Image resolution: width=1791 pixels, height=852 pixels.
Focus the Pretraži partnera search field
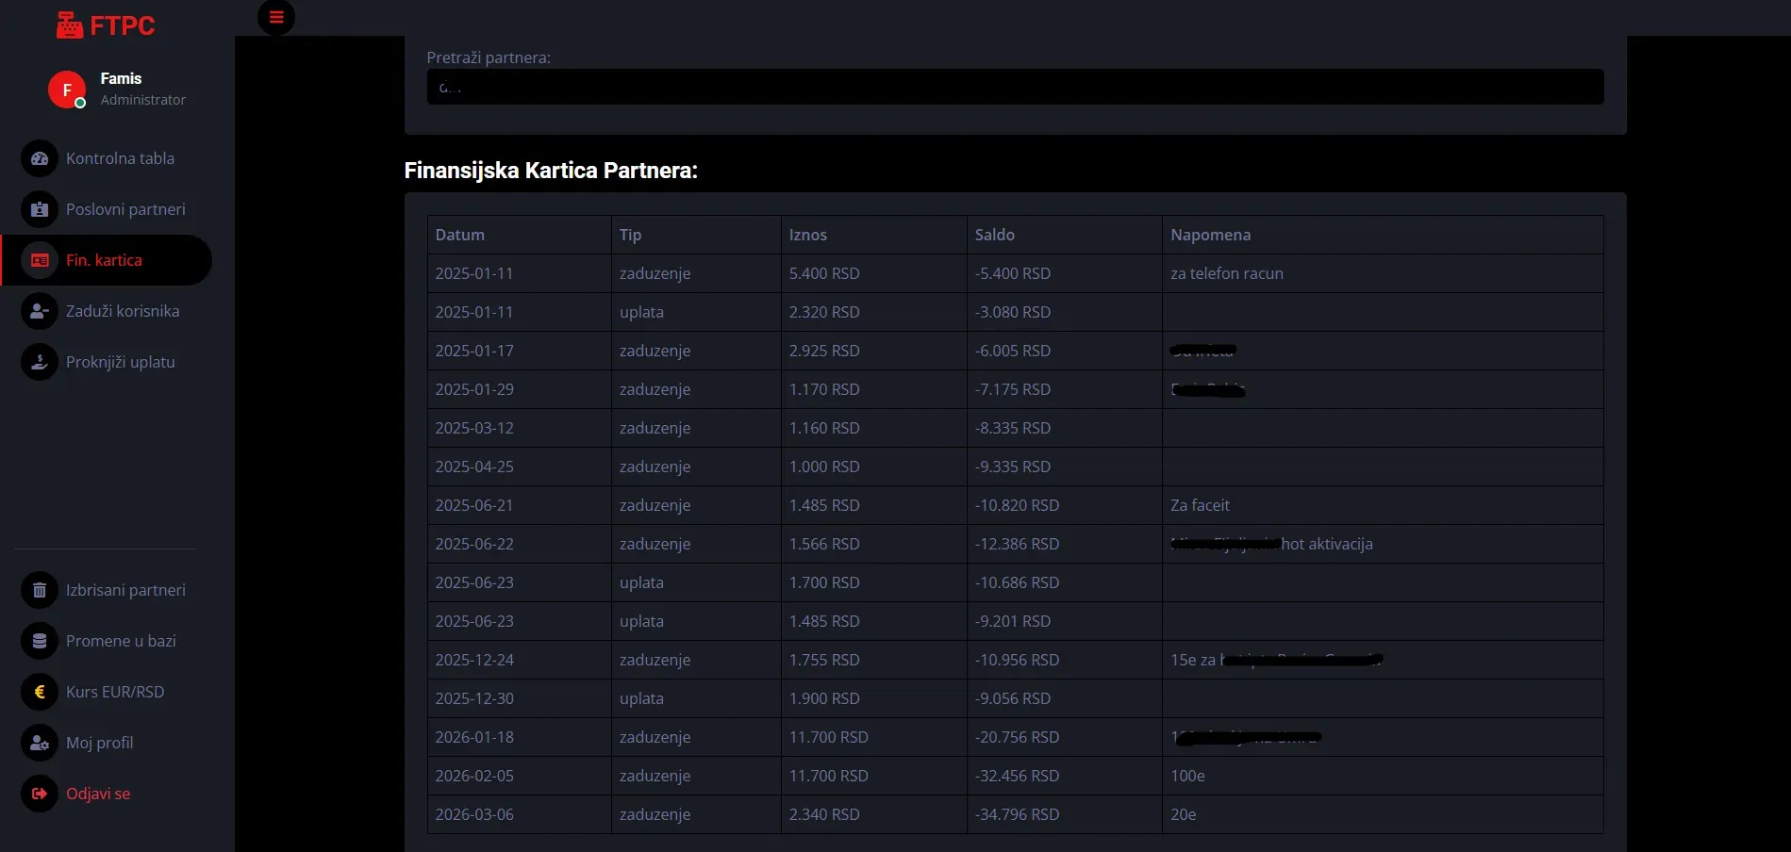[1015, 87]
